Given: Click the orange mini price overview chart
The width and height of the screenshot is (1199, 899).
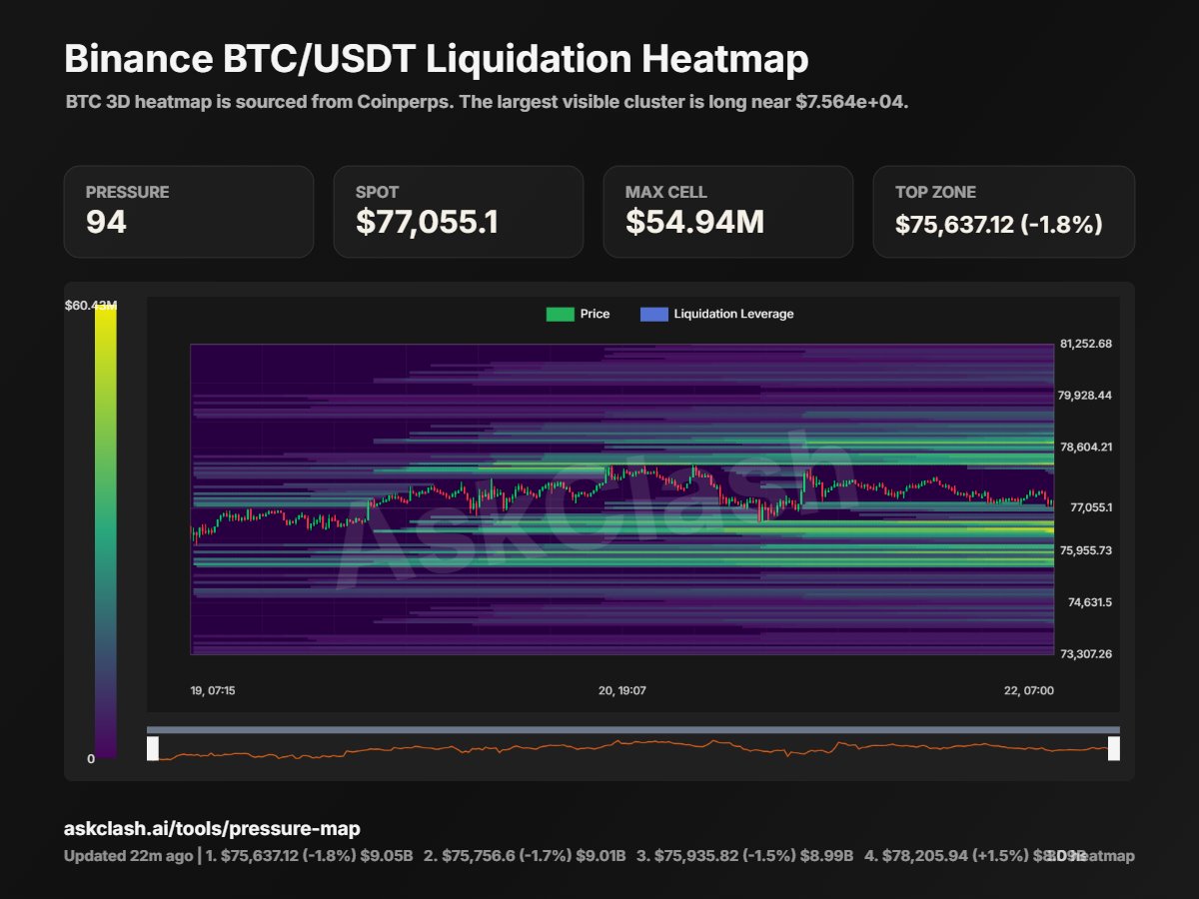Looking at the screenshot, I should 633,748.
